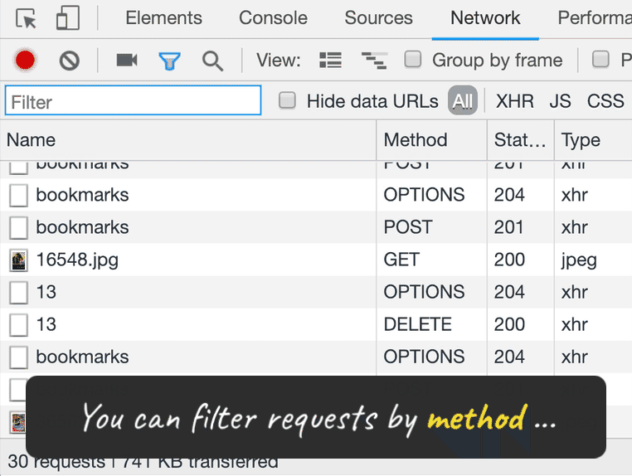Clear the network log with the clear icon
632x476 pixels.
pyautogui.click(x=69, y=60)
